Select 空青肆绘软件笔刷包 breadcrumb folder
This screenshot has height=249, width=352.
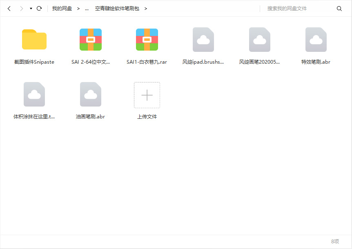[x=117, y=9]
